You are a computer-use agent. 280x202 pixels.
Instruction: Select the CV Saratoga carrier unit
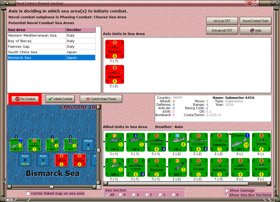tap(156, 142)
